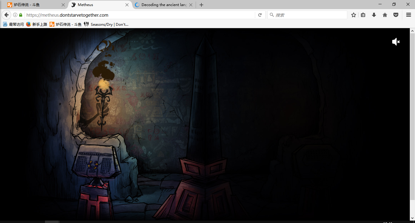Open the downloads arrow panel
Image resolution: width=415 pixels, height=223 pixels.
374,15
